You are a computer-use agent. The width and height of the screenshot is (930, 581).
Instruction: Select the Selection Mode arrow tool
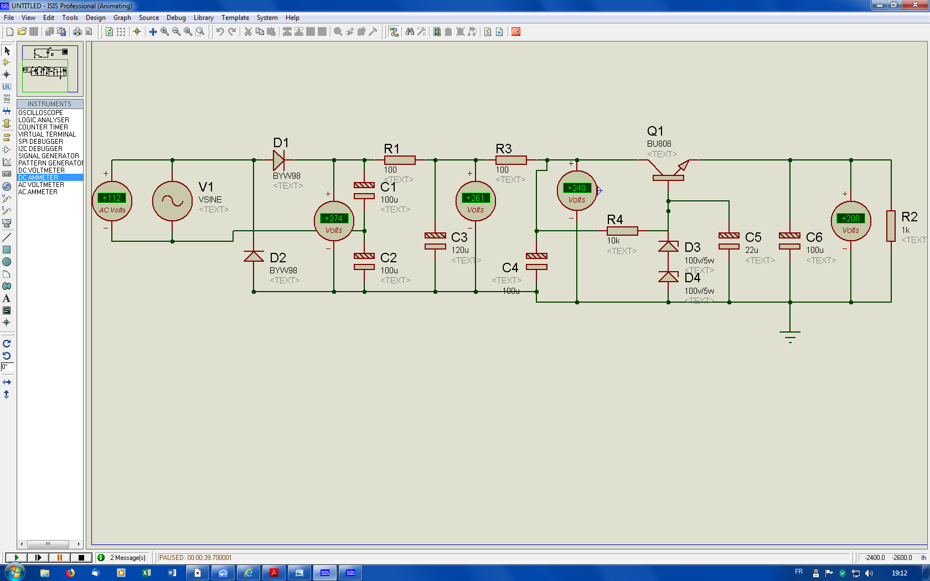click(7, 51)
